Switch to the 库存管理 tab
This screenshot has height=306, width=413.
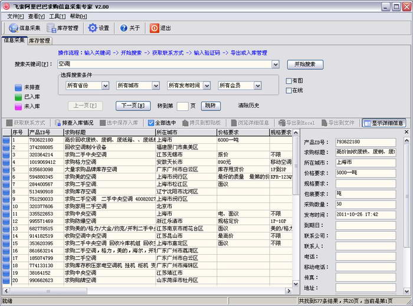[40, 41]
